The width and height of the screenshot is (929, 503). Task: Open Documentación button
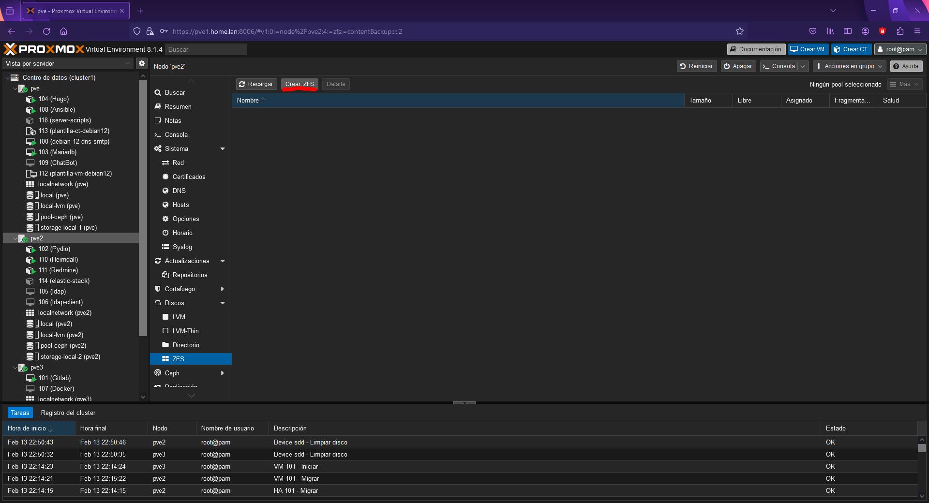coord(756,49)
